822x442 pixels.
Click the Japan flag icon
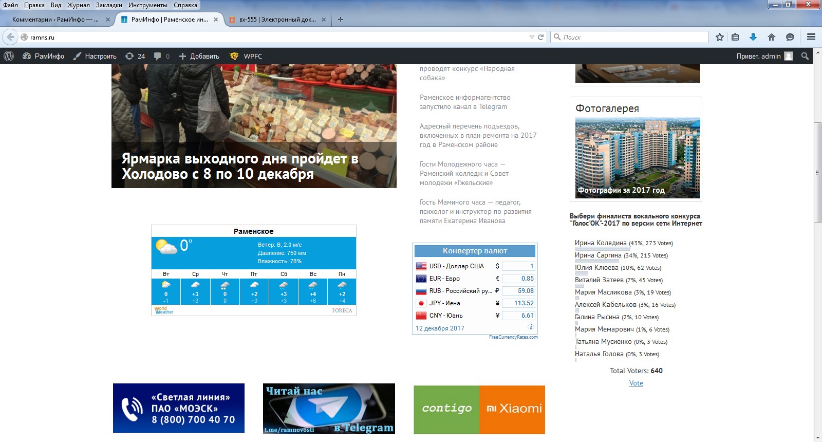[421, 303]
